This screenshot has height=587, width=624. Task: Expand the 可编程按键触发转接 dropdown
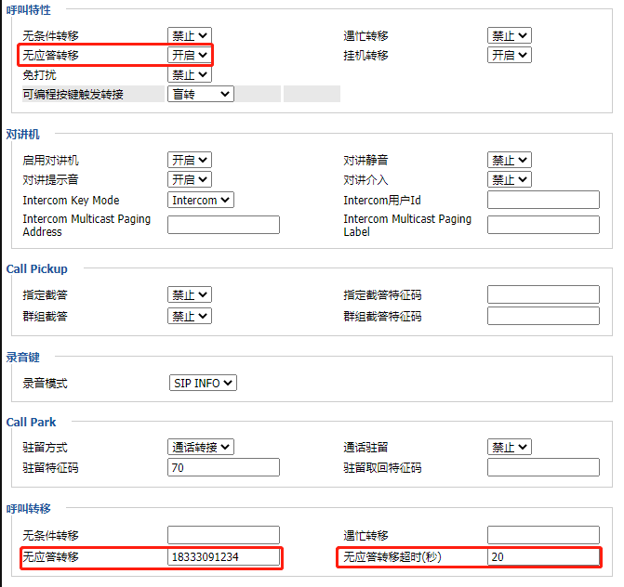[201, 94]
